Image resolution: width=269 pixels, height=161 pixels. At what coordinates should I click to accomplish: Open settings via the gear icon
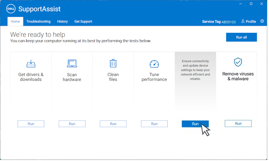(262, 21)
